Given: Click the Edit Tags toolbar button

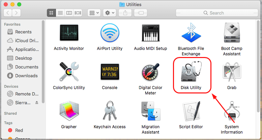Looking at the screenshot, I should coord(141,13).
